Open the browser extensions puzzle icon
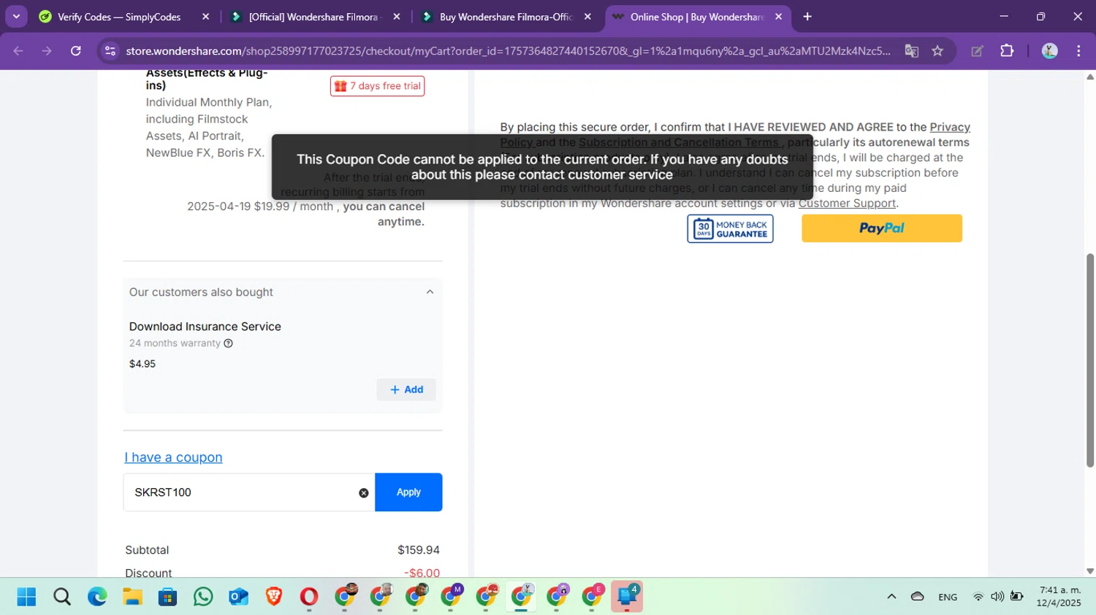The image size is (1096, 615). pos(1007,51)
